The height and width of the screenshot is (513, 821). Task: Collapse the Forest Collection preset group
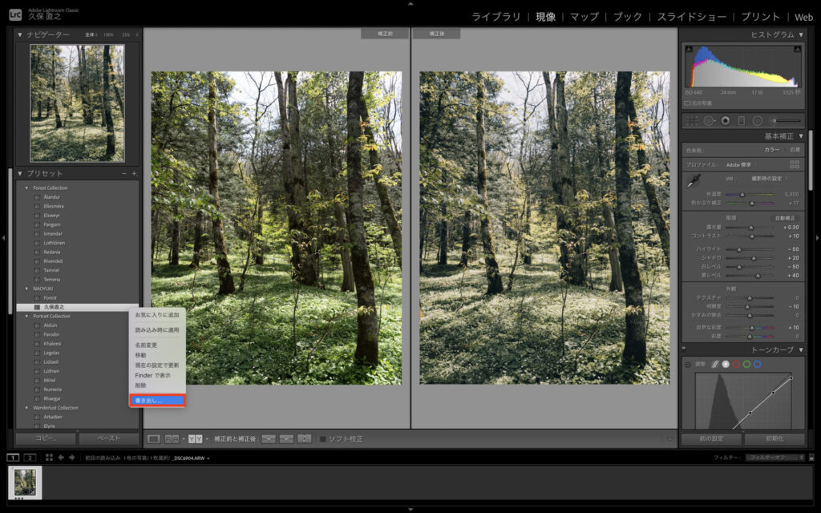click(x=26, y=188)
